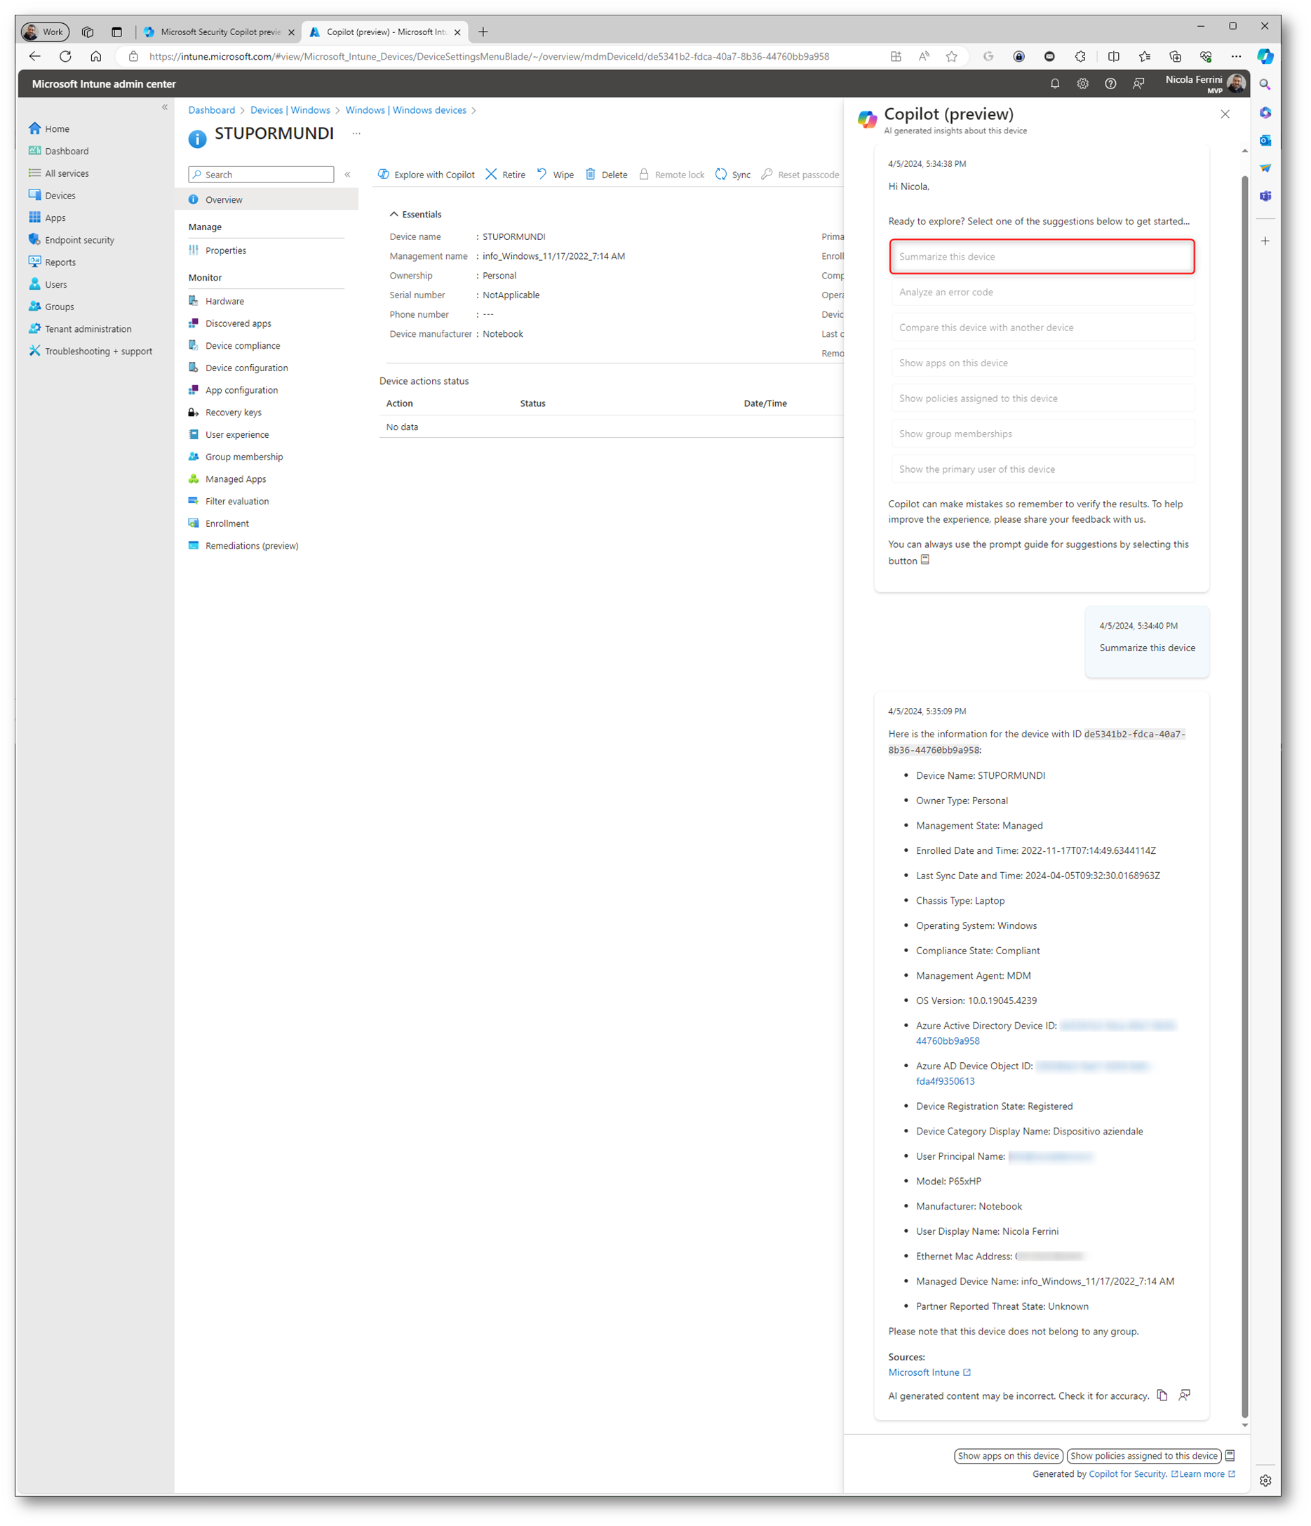Open the Hardware monitor page
This screenshot has width=1311, height=1526.
(x=217, y=301)
